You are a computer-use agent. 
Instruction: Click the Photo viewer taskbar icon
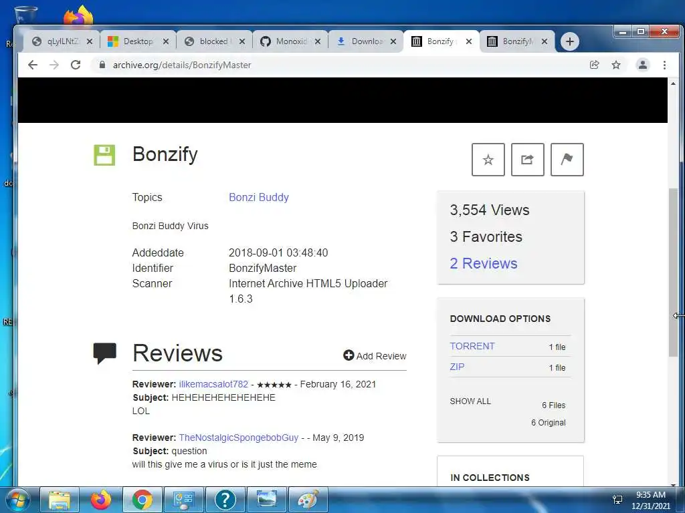(267, 500)
